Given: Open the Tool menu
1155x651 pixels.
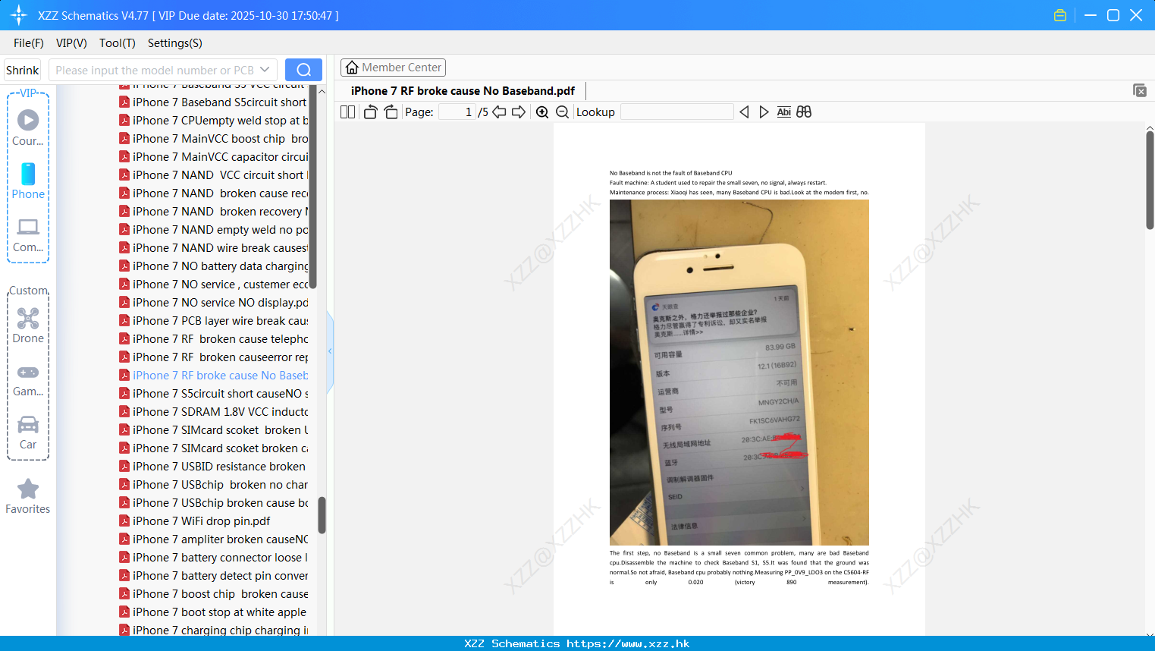Looking at the screenshot, I should [118, 43].
